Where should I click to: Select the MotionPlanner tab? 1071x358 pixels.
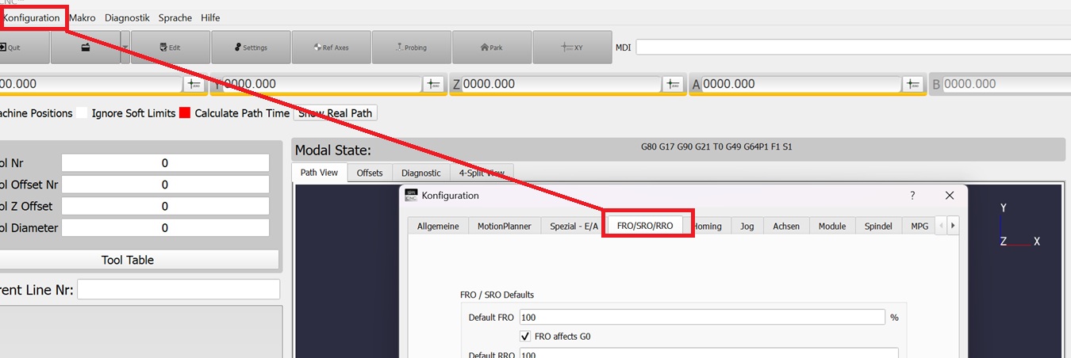[505, 226]
